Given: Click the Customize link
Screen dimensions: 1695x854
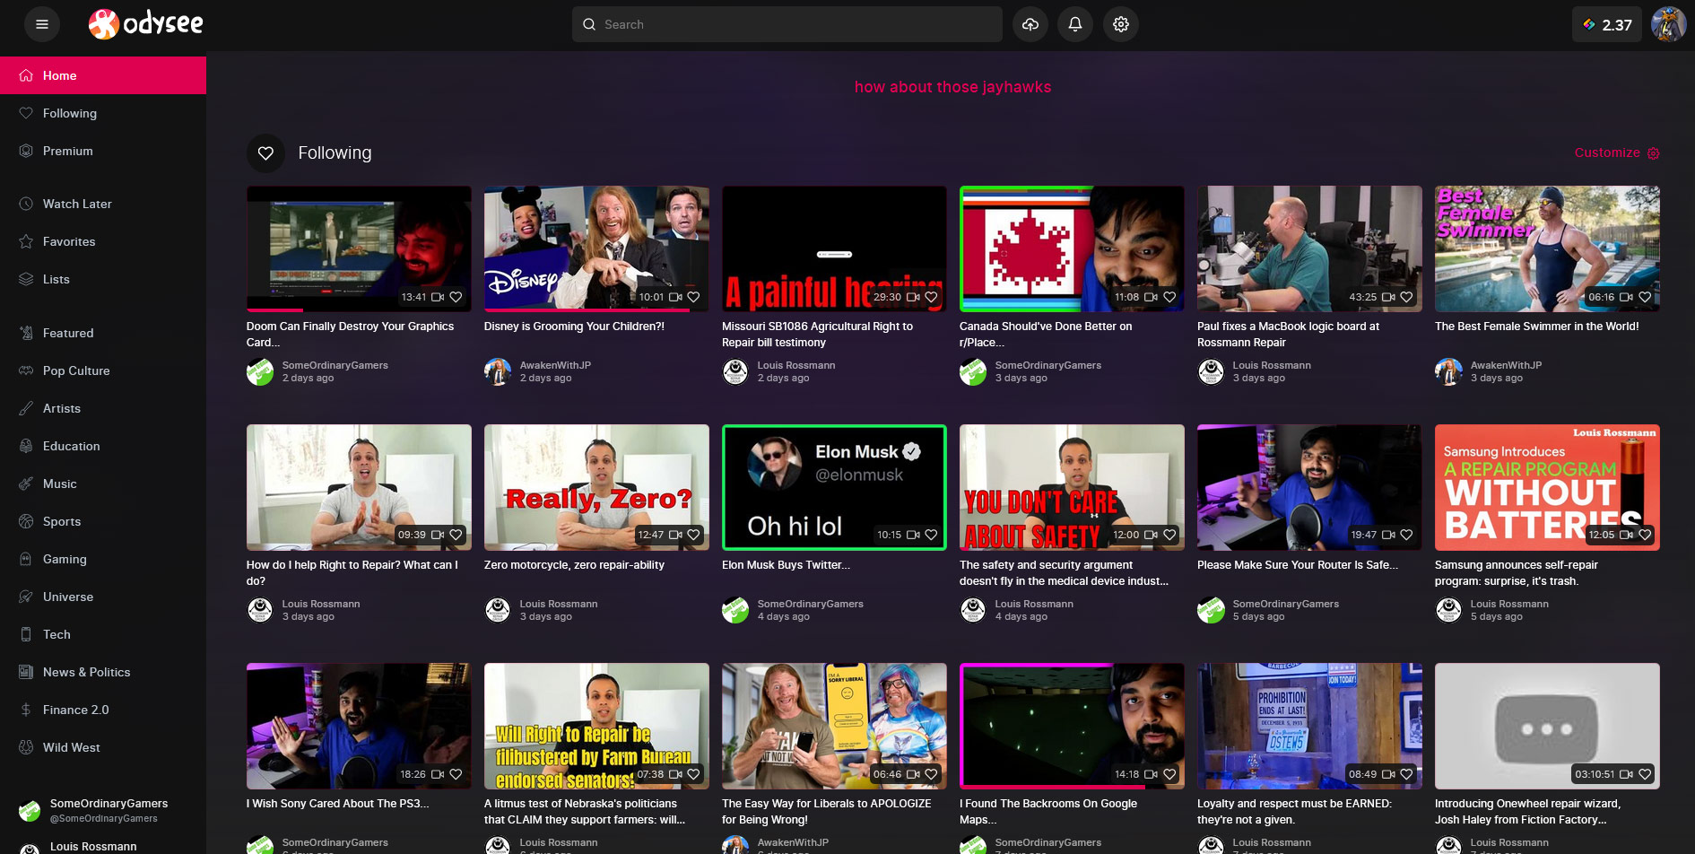Looking at the screenshot, I should [1617, 152].
